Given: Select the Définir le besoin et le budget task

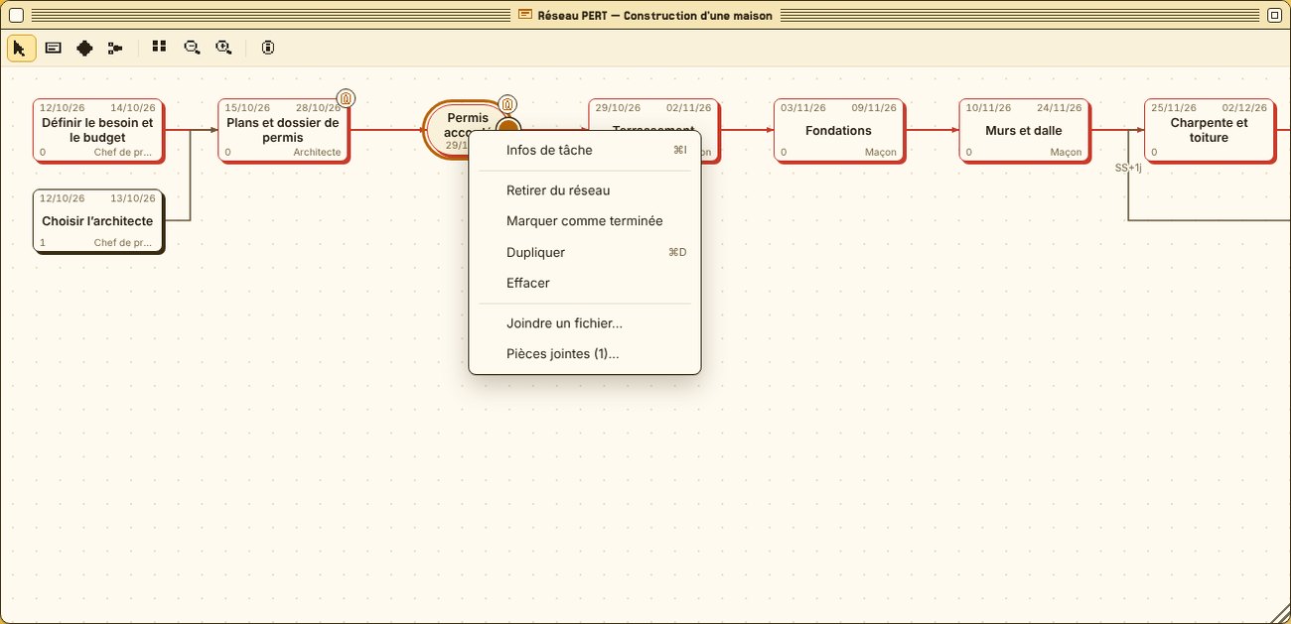Looking at the screenshot, I should point(97,130).
